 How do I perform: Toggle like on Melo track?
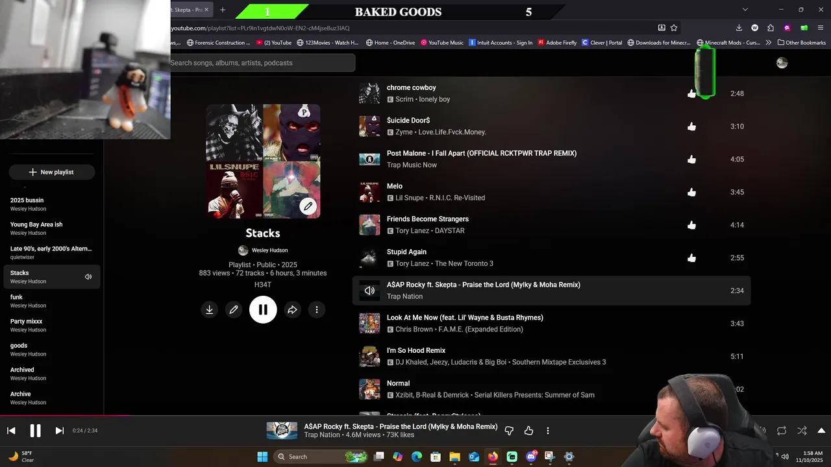pyautogui.click(x=691, y=192)
